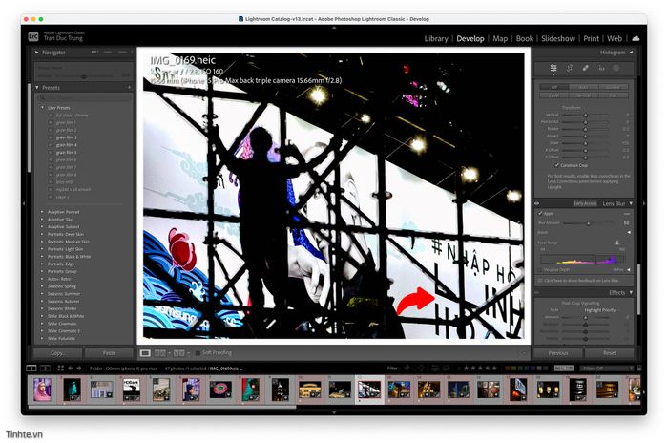Click the Previous button
Image resolution: width=668 pixels, height=443 pixels.
558,353
